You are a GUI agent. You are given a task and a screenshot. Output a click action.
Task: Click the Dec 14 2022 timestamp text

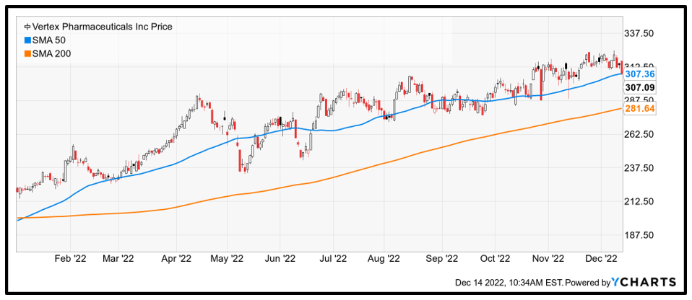coord(509,282)
